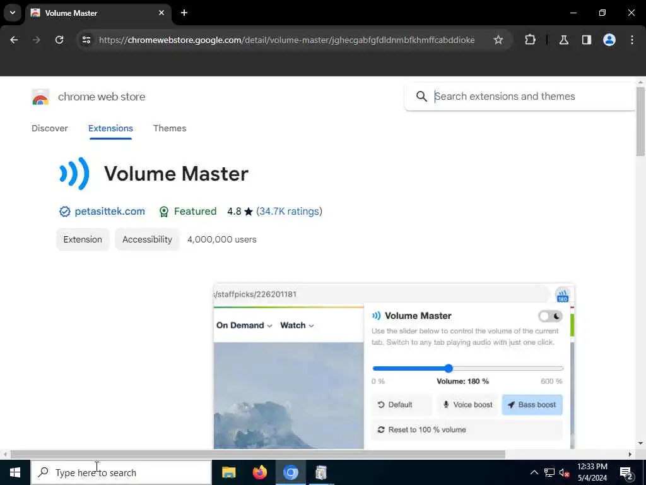The width and height of the screenshot is (646, 485).
Task: Open the petasittek.com publisher link
Action: (110, 211)
